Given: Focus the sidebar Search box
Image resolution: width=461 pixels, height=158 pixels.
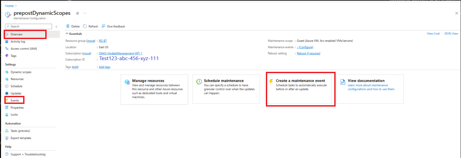Looking at the screenshot, I should point(28,26).
